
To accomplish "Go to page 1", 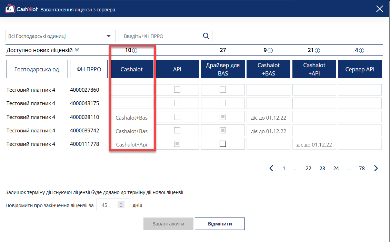I will click(284, 169).
